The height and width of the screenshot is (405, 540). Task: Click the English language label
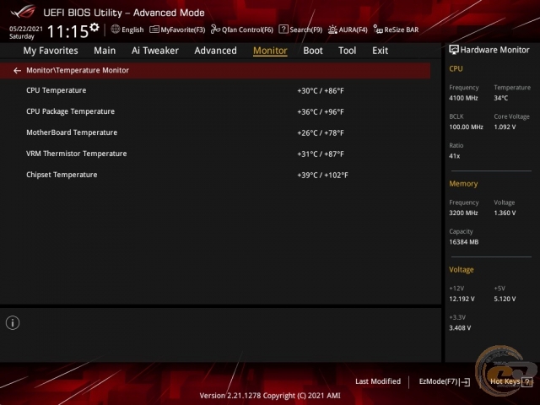[132, 30]
